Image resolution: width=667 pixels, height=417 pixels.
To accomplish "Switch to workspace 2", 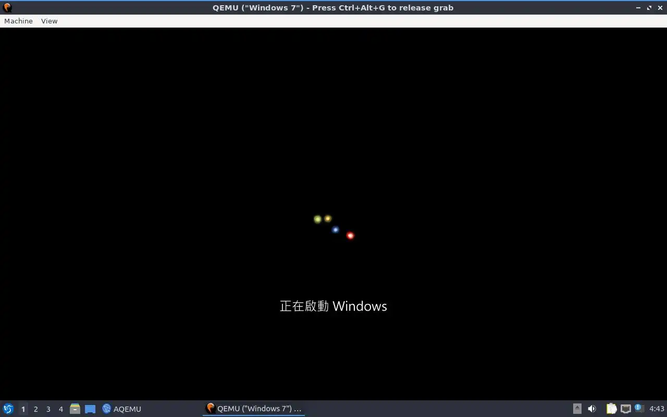I will pos(35,409).
